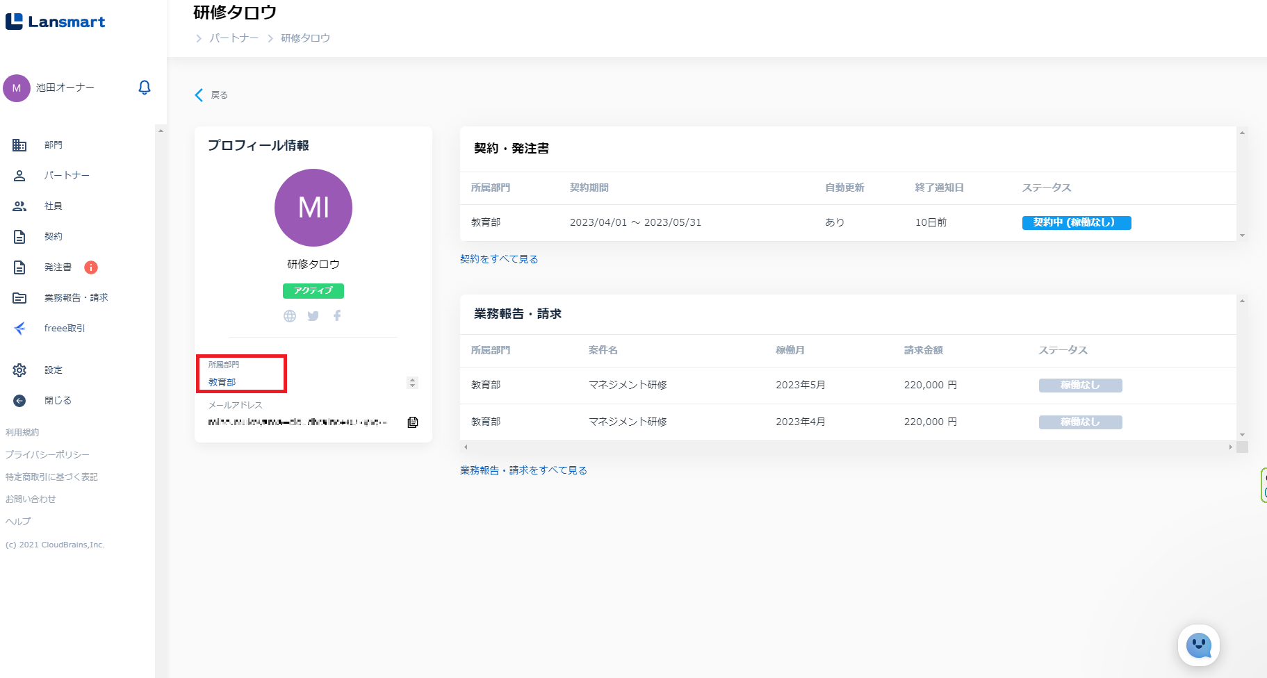This screenshot has width=1267, height=678.
Task: Click the 契約中 (稼働なし) status badge
Action: tap(1076, 223)
